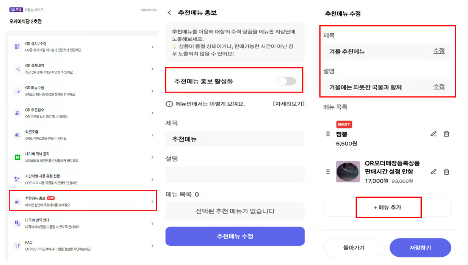Open the 직원호출 menu item

coord(83,135)
